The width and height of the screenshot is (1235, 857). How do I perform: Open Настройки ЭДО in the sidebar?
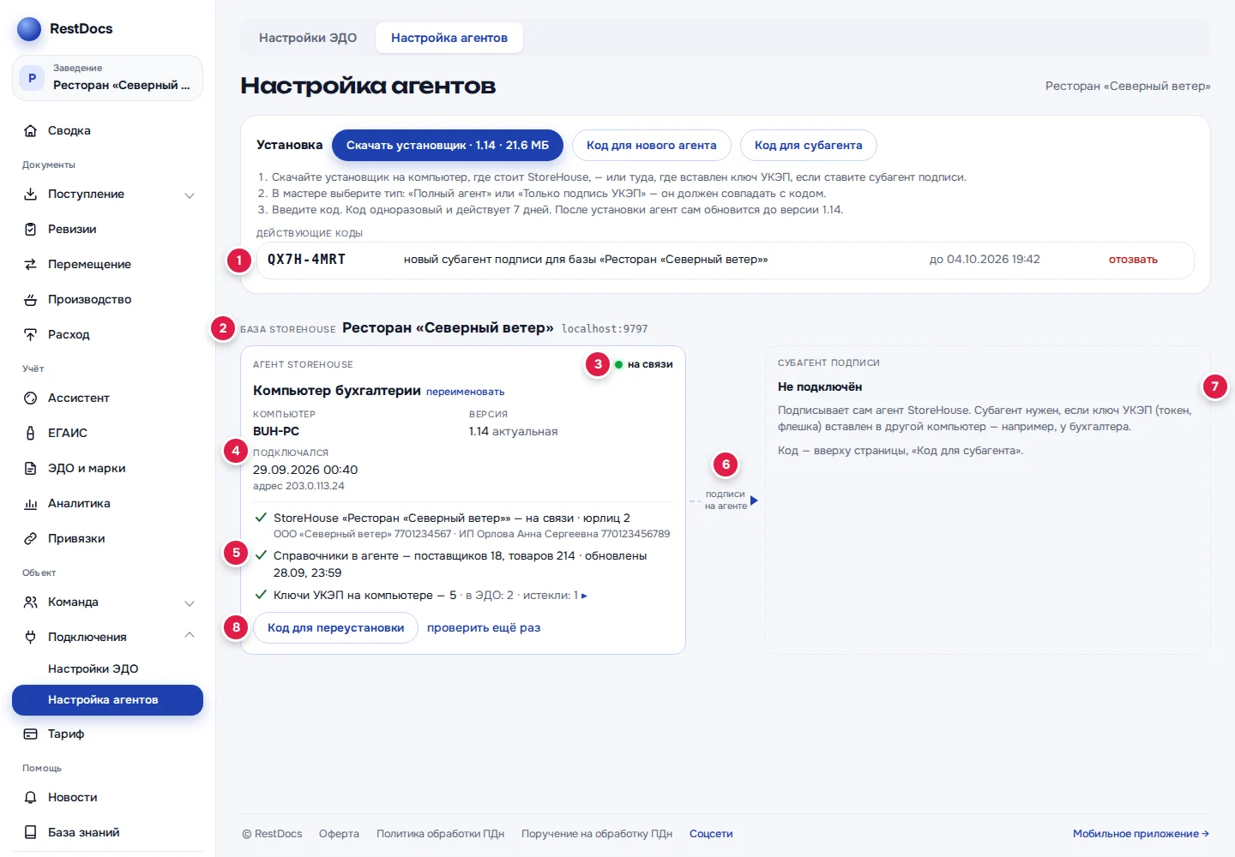pyautogui.click(x=107, y=669)
